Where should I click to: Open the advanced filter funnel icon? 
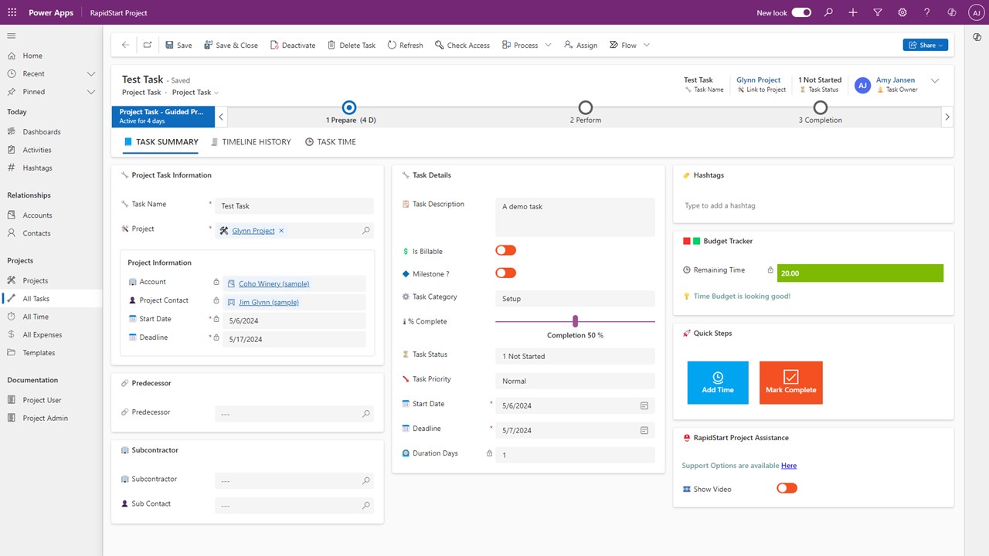click(x=878, y=12)
